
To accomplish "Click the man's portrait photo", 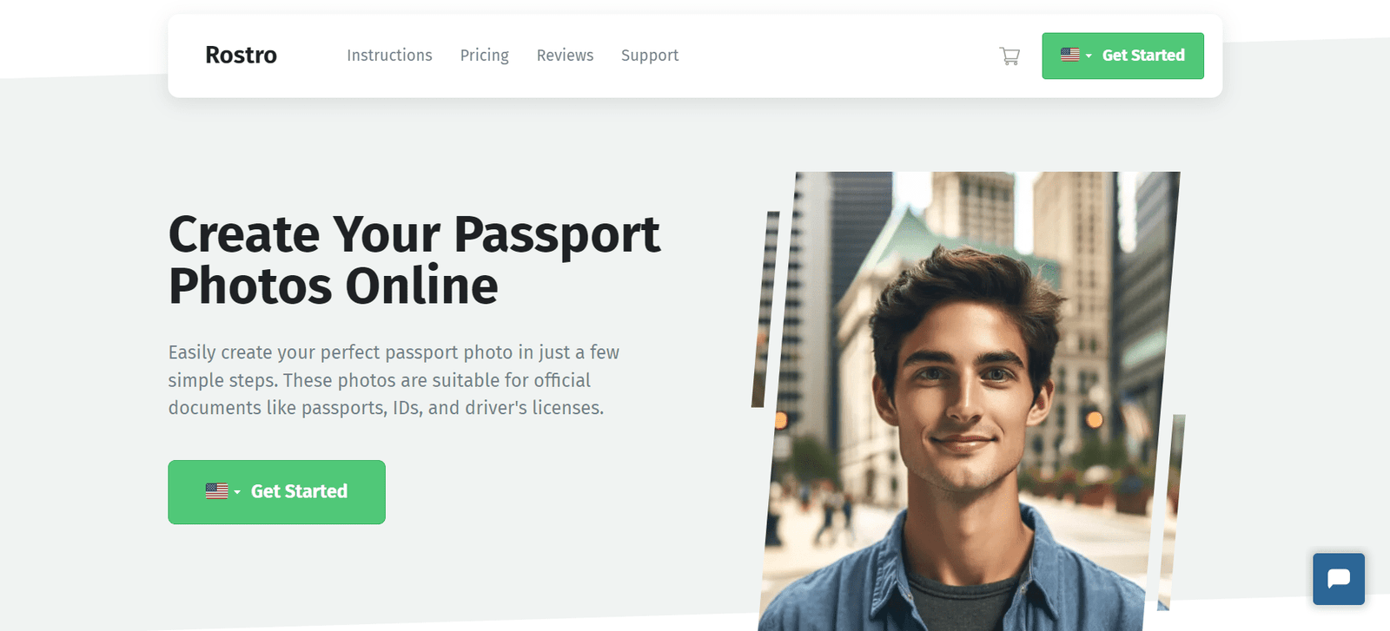I will pyautogui.click(x=969, y=401).
